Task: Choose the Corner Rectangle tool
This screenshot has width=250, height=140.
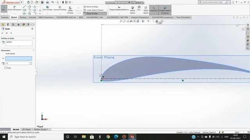Action: [x=24, y=10]
